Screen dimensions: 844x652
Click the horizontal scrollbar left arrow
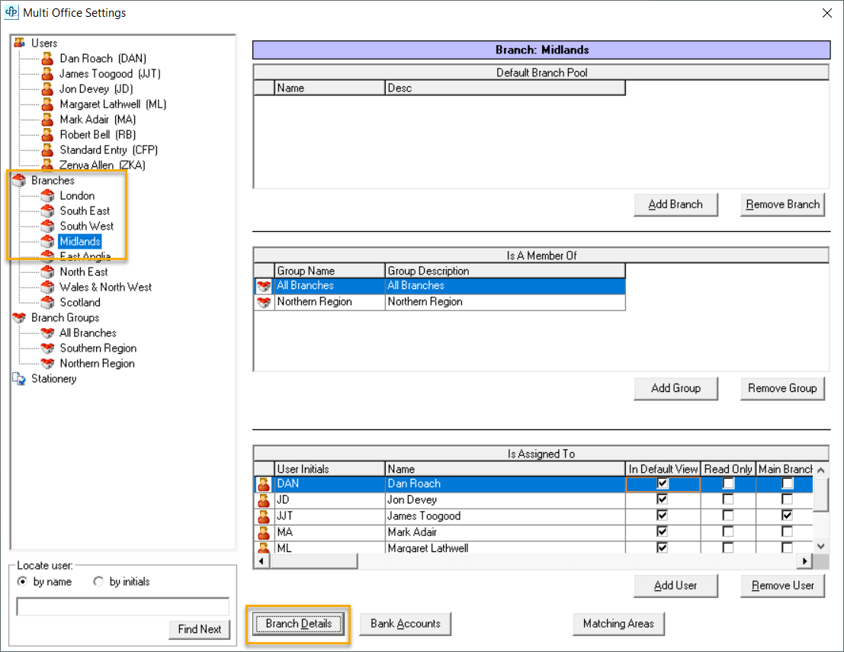click(262, 561)
